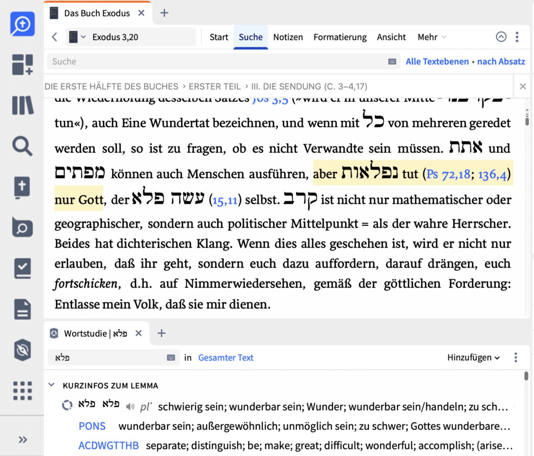Image resolution: width=534 pixels, height=456 pixels.
Task: Click the Gesamter Text link
Action: (226, 357)
